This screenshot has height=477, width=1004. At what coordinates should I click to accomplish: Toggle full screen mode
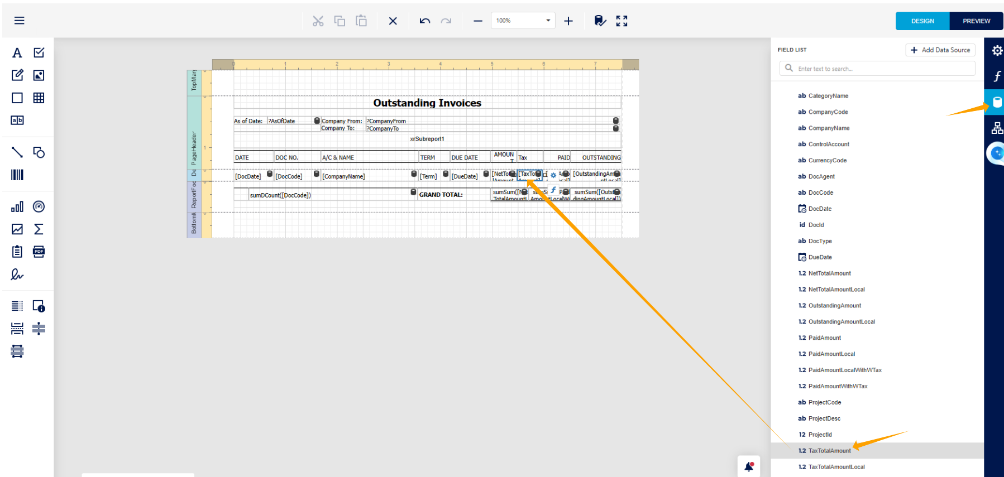point(621,21)
